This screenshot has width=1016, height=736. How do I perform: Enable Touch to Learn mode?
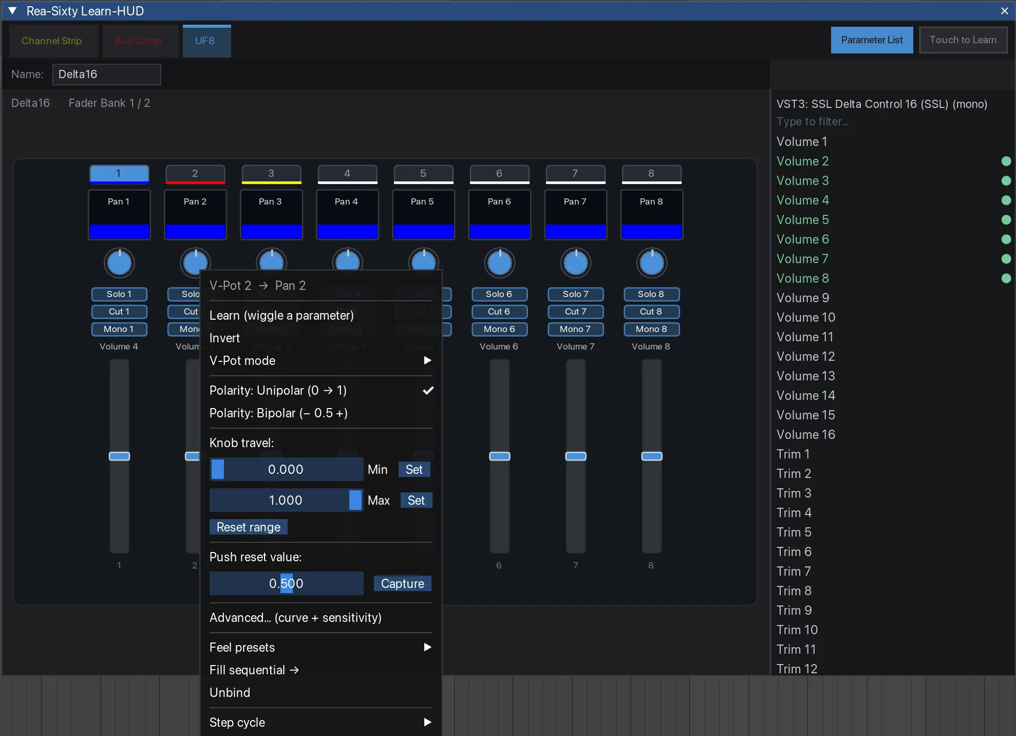[x=963, y=40]
